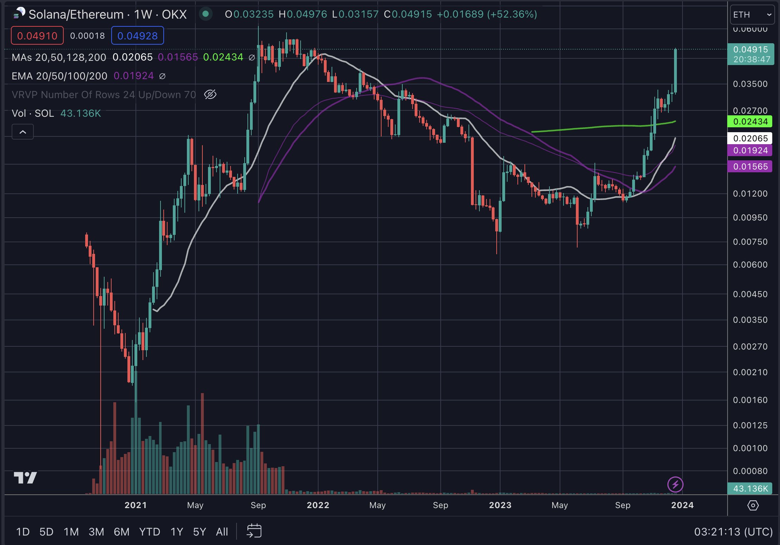This screenshot has width=780, height=545.
Task: Open chart settings gear icon
Action: [x=753, y=506]
